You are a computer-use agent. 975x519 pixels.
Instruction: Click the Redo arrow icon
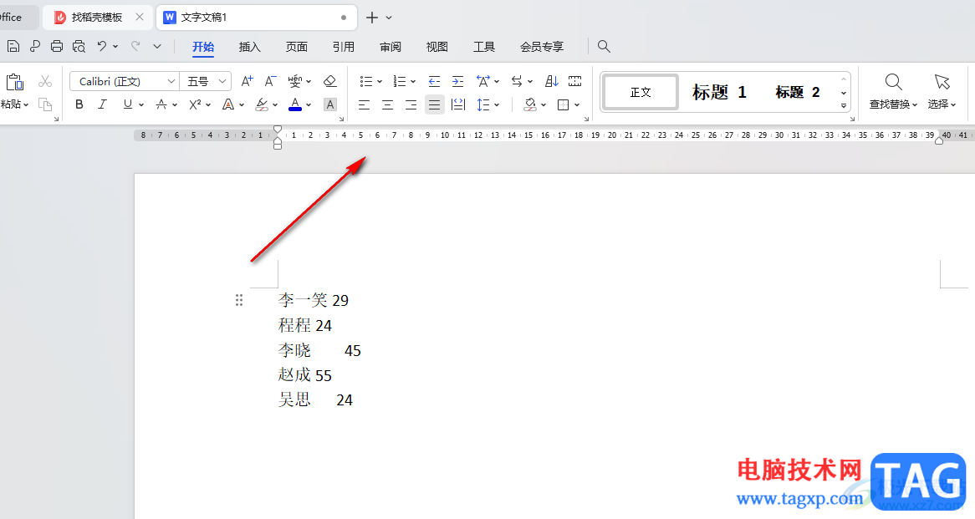[x=135, y=45]
